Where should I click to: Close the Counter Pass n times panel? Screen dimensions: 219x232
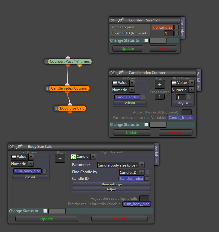click(x=113, y=20)
